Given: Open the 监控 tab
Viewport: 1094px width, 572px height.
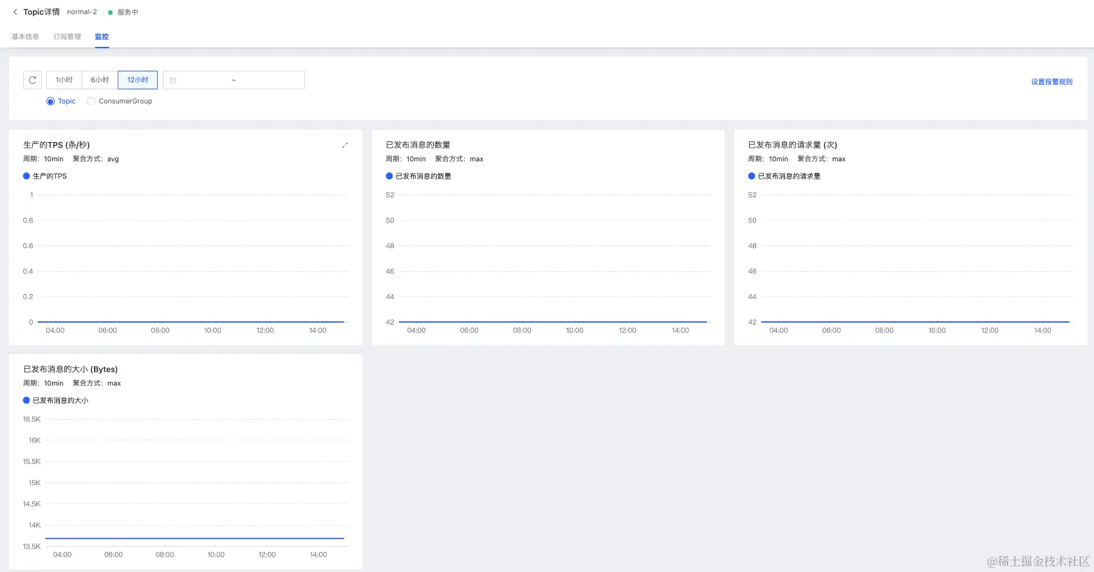Looking at the screenshot, I should click(102, 37).
